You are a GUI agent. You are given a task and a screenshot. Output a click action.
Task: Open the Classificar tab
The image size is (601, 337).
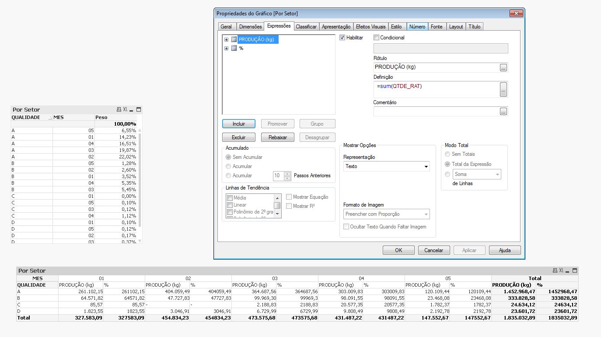[x=306, y=27]
